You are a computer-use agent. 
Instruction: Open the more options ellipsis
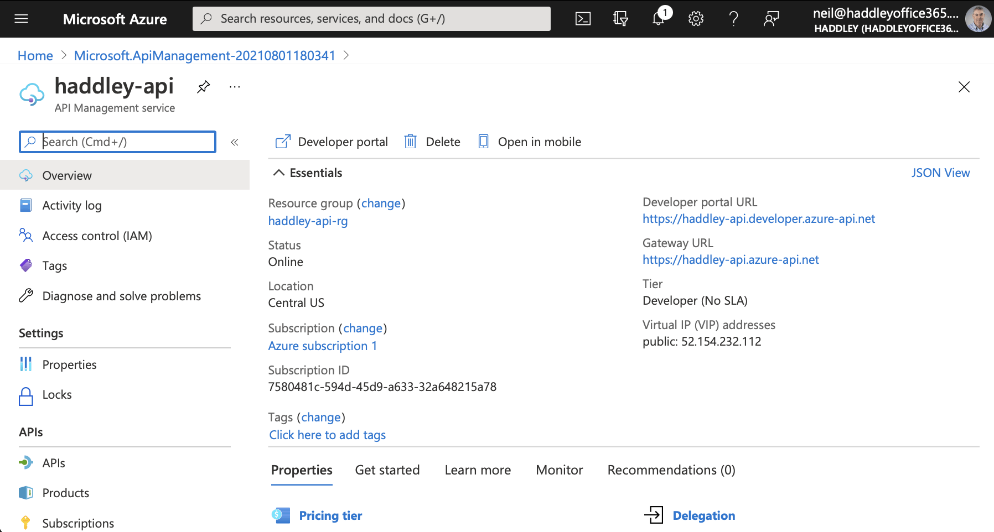(235, 87)
